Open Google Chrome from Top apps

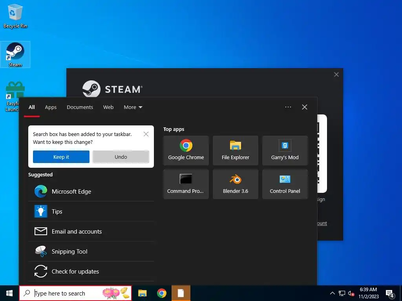point(186,150)
